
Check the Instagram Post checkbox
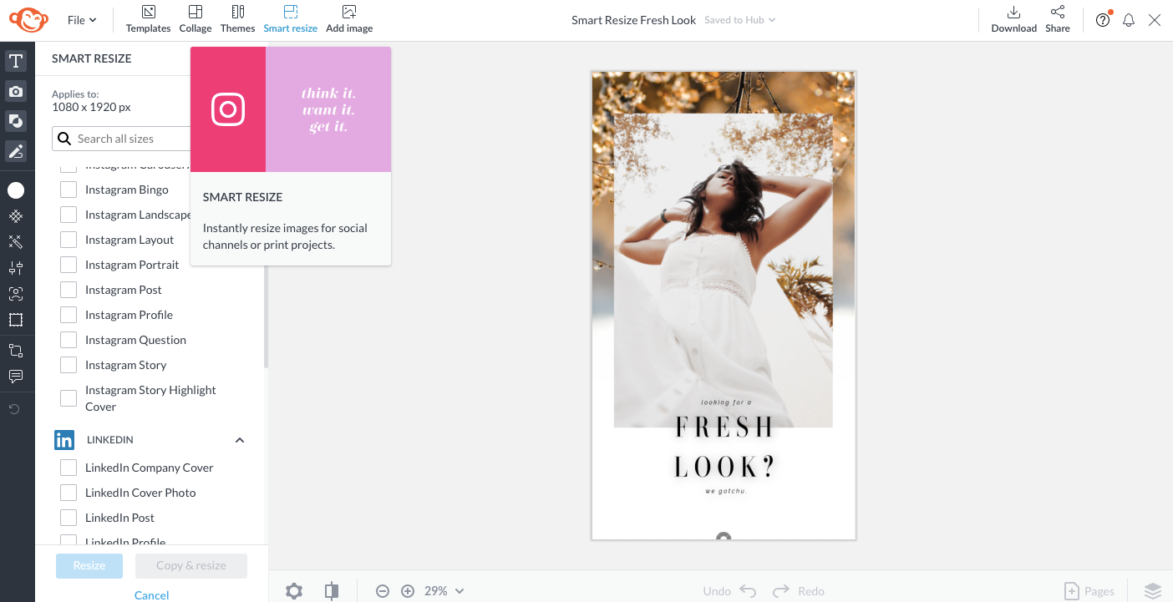(x=69, y=290)
